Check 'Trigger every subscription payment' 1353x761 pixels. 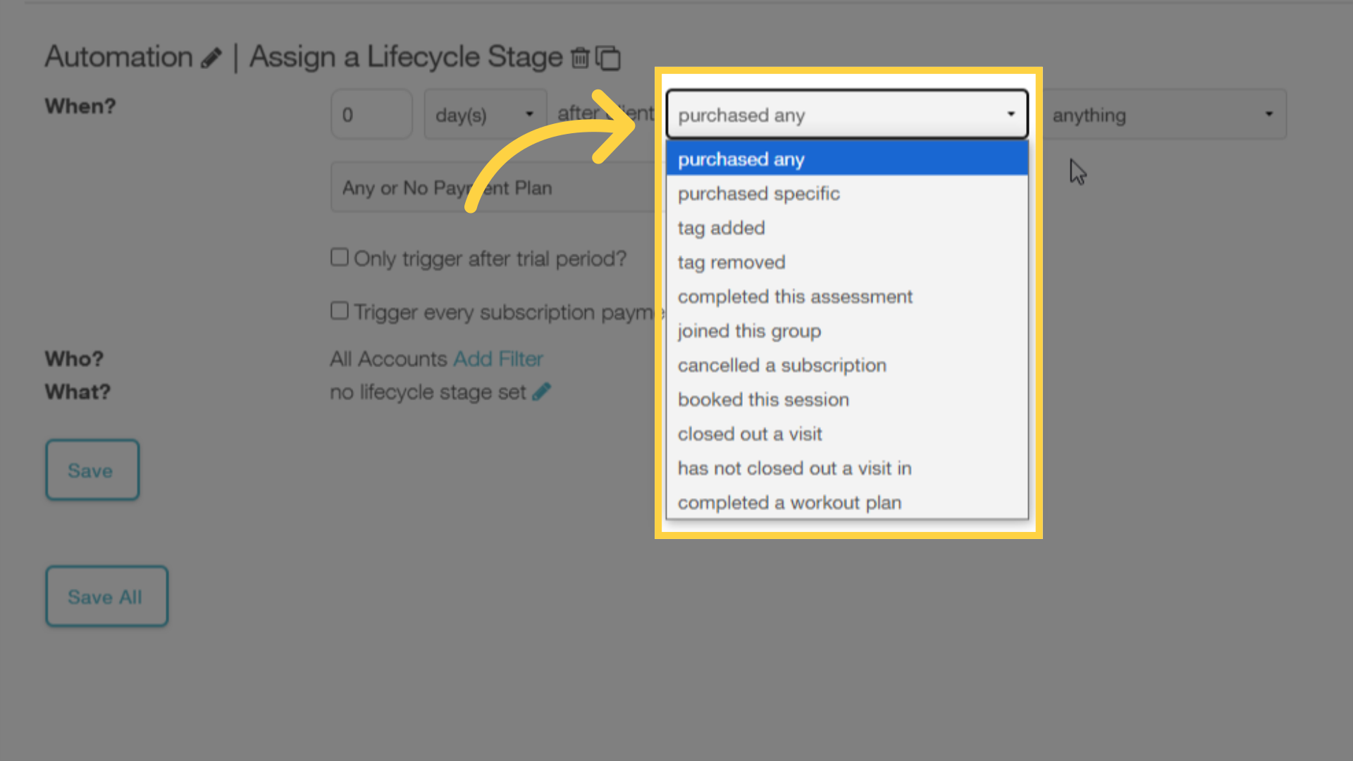tap(340, 310)
